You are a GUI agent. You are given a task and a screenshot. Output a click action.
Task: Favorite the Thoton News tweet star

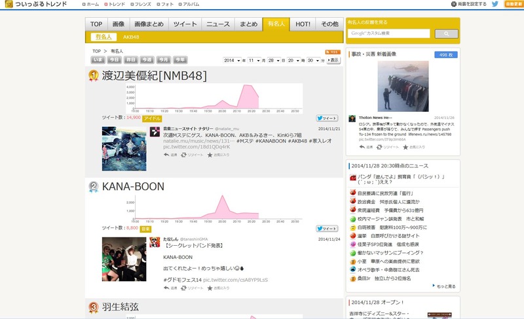pyautogui.click(x=414, y=147)
